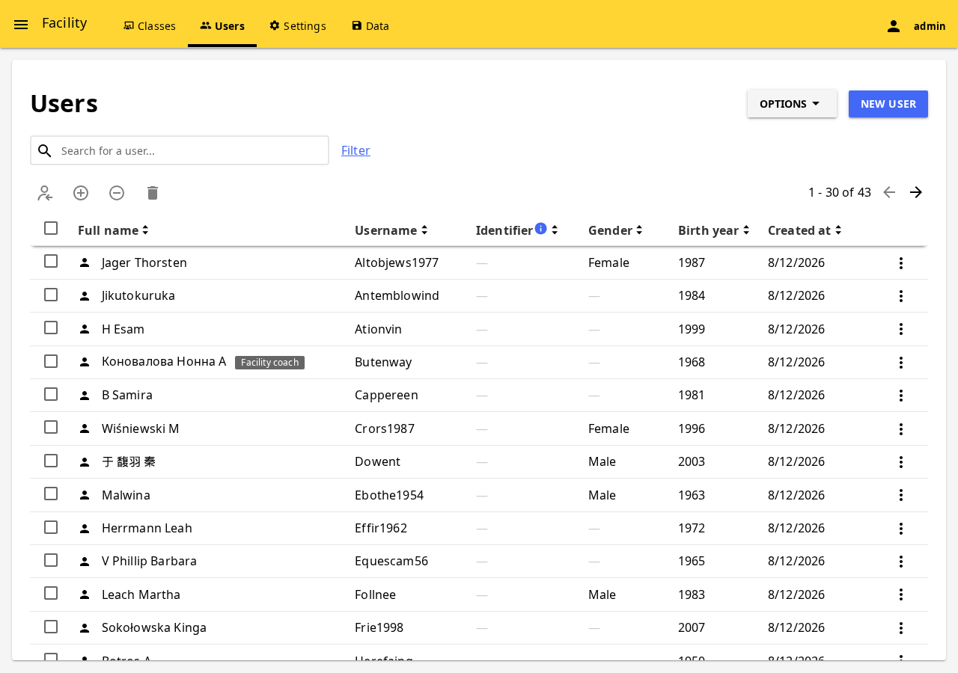958x673 pixels.
Task: Click the search magnifier icon
Action: (45, 151)
